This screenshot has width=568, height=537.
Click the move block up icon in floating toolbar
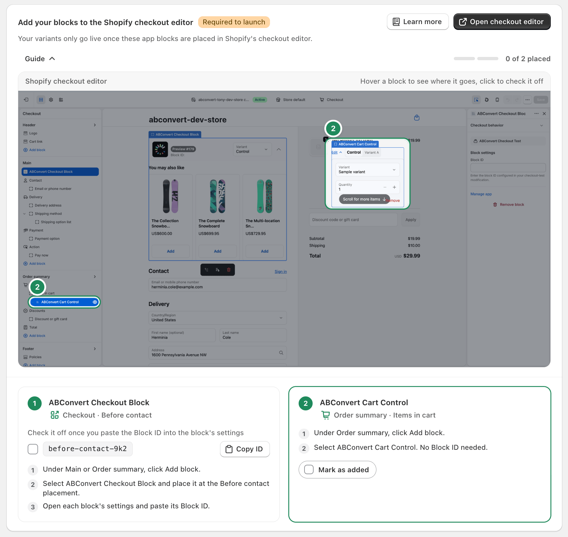(207, 270)
